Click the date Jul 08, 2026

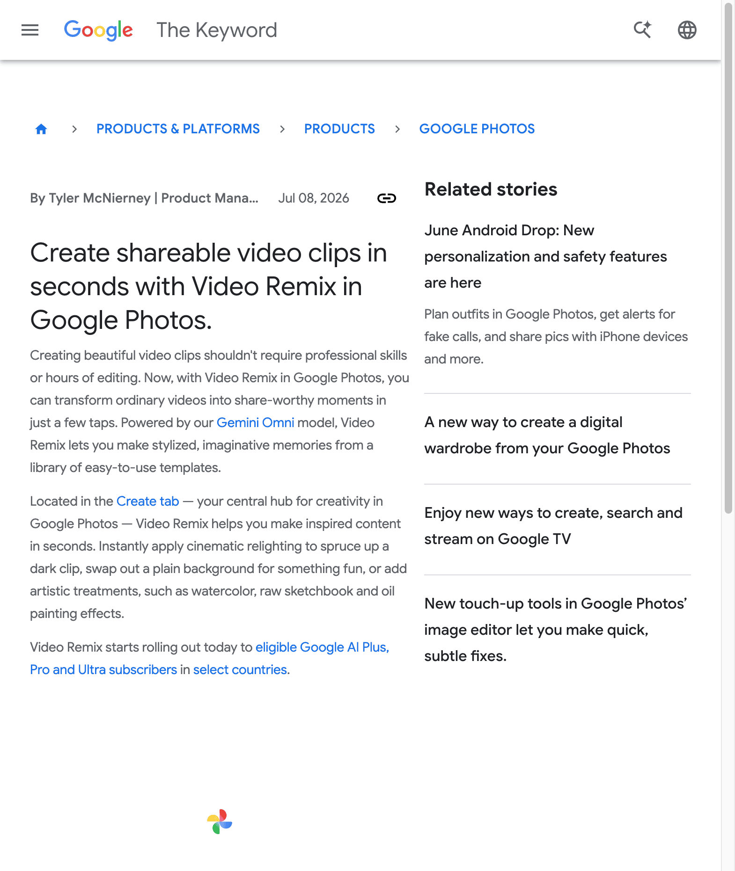(314, 198)
